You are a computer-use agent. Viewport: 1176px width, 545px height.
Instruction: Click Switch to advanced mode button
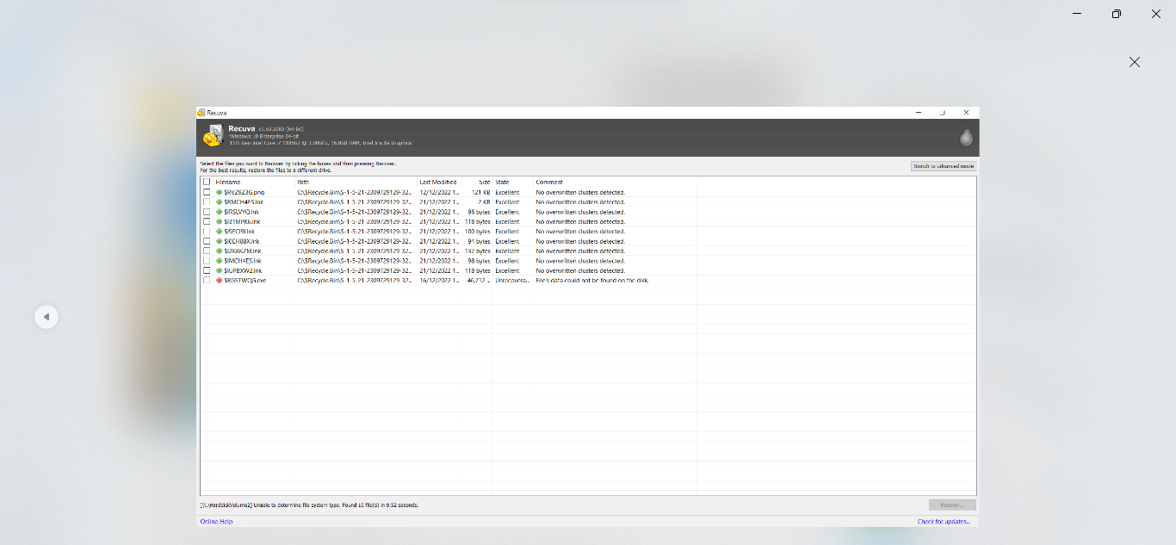(x=944, y=166)
